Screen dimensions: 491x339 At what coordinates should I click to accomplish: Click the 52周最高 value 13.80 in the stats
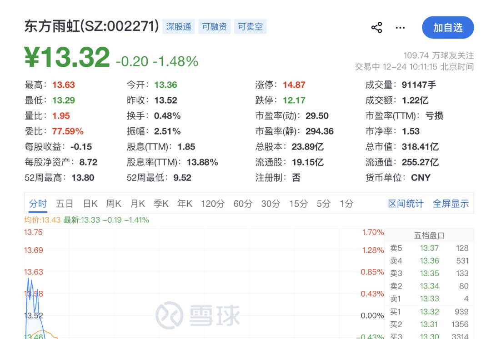coord(83,178)
